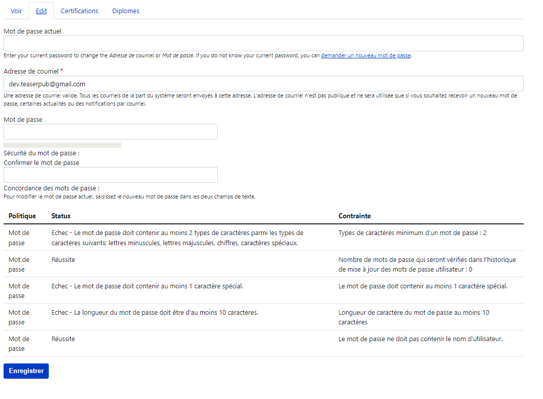Screen dimensions: 543x399
Task: Switch to the Certifications tab
Action: click(79, 11)
